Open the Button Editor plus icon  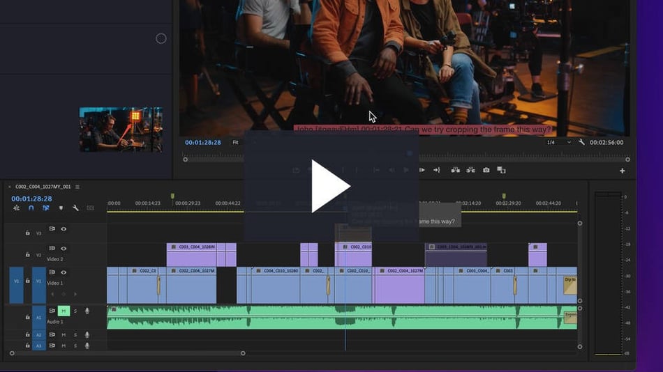click(622, 171)
